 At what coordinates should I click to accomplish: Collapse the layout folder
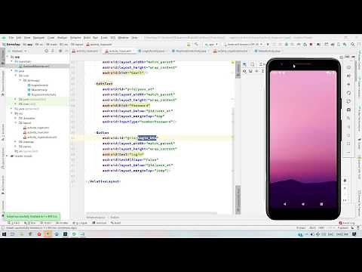coord(16,123)
